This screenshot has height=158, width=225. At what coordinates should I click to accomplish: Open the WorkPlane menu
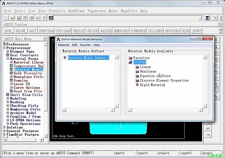pyautogui.click(x=76, y=11)
